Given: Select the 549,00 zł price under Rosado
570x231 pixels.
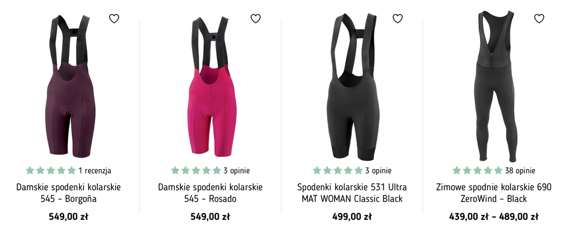Looking at the screenshot, I should click(x=210, y=217).
